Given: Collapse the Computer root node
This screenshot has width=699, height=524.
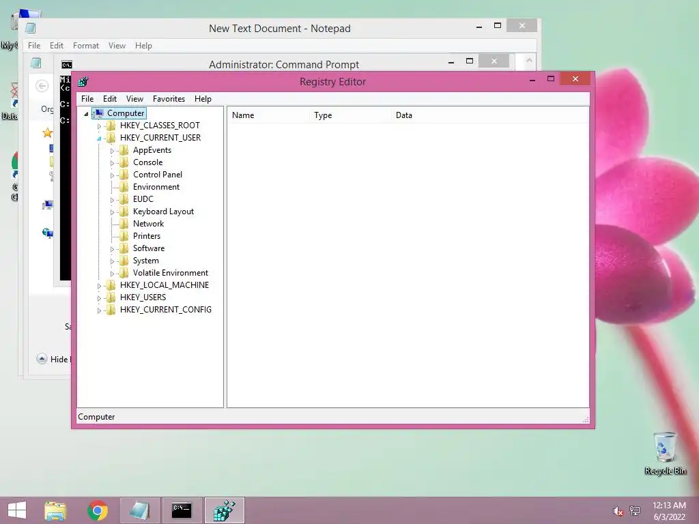Looking at the screenshot, I should [x=86, y=114].
